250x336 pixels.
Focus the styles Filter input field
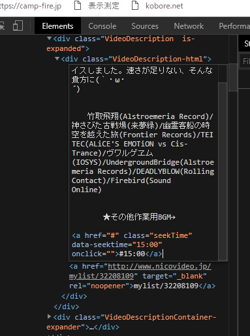(245, 61)
